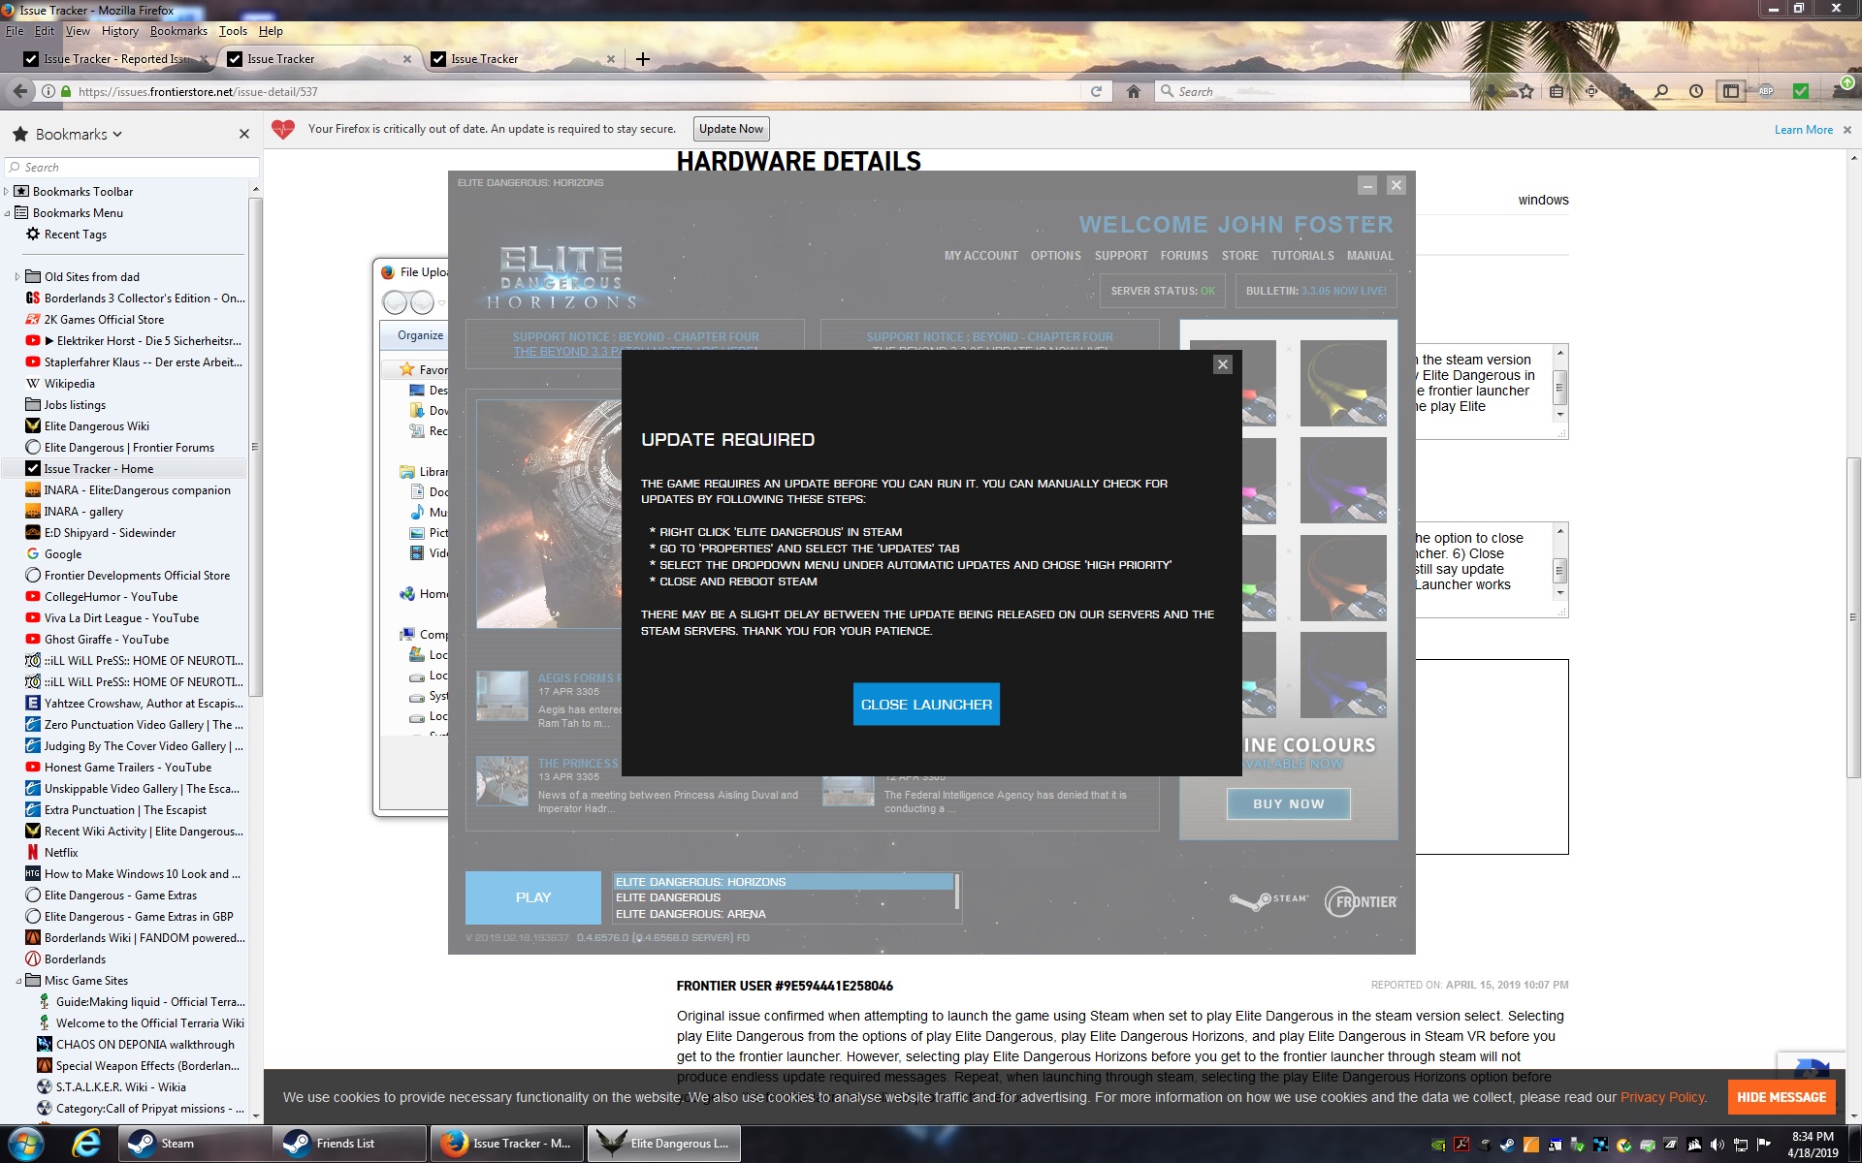
Task: Switch to Issue Tracker - Reported Issues tab
Action: click(x=114, y=59)
